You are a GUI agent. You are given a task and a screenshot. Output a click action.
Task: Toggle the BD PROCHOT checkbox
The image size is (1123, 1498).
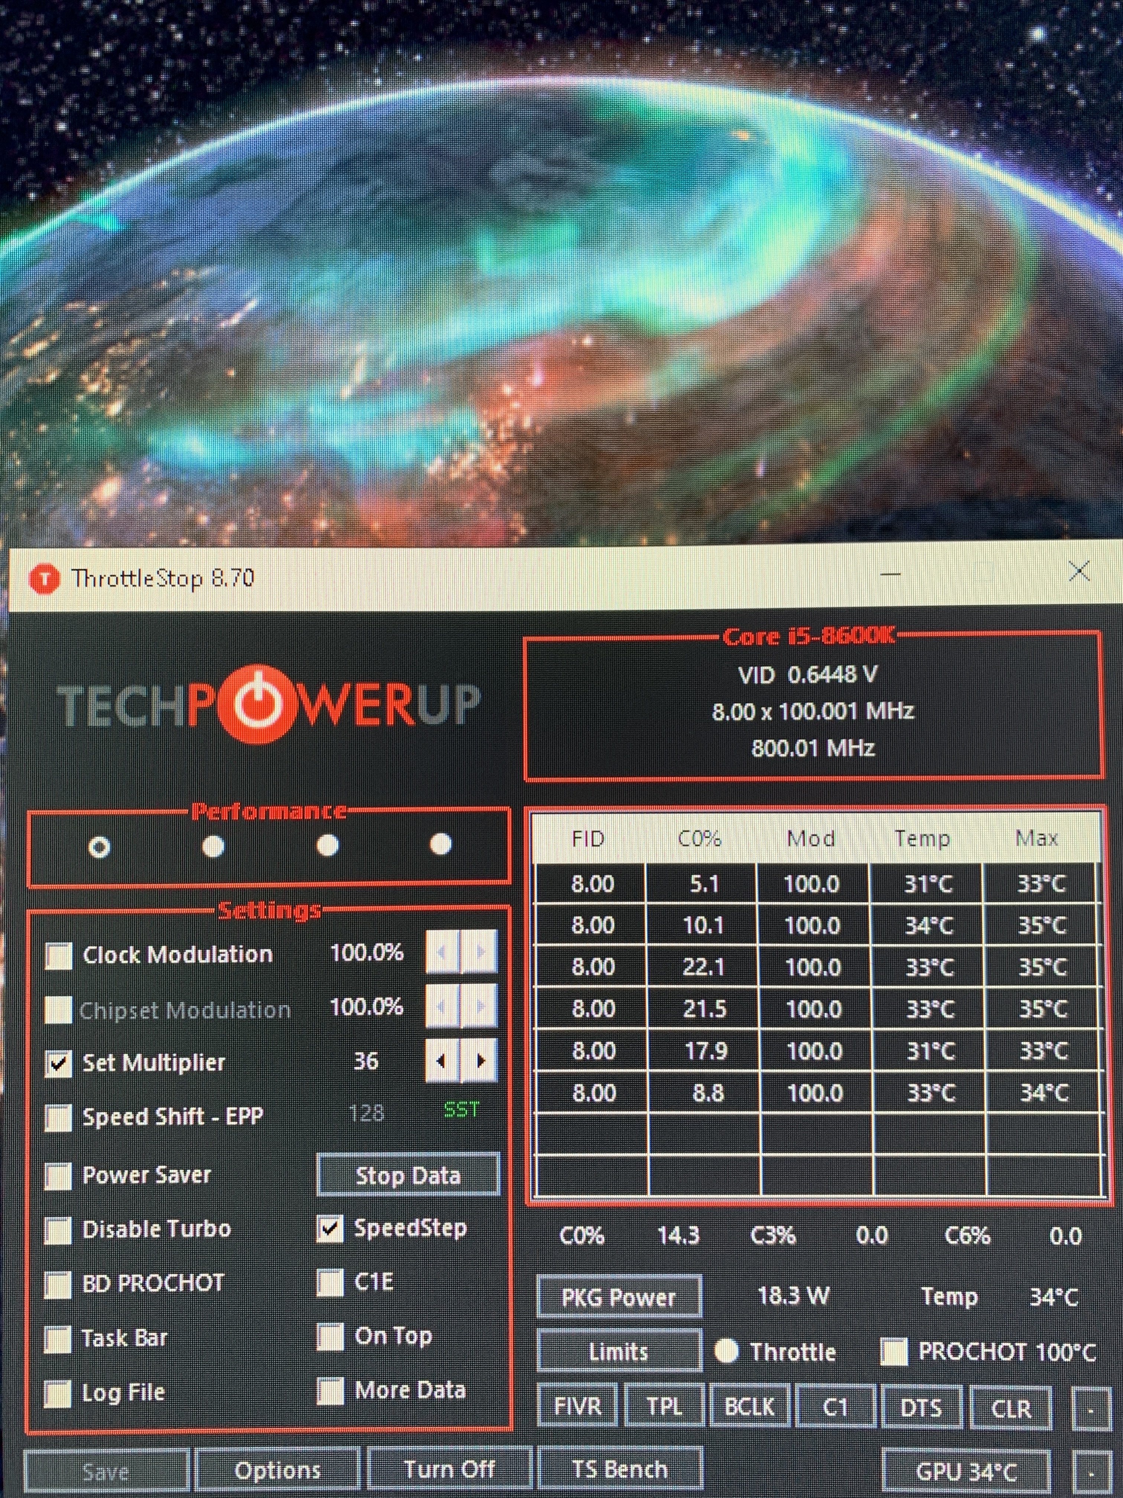(x=58, y=1284)
